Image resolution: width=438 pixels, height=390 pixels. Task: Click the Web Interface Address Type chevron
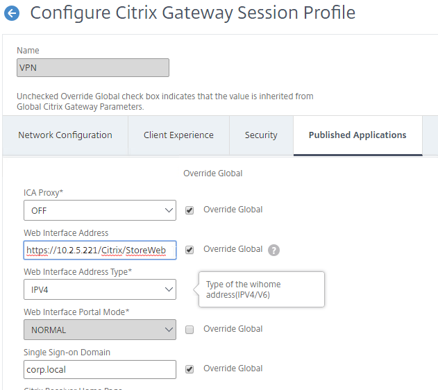click(169, 289)
